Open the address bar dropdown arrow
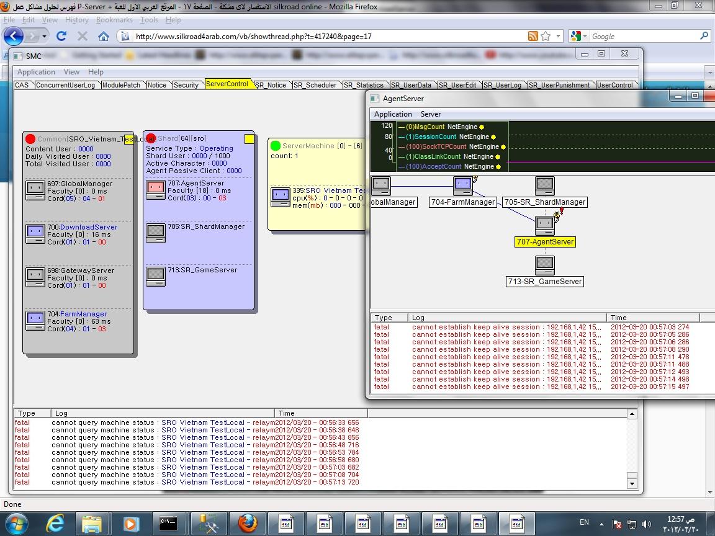The height and width of the screenshot is (536, 715). [558, 36]
